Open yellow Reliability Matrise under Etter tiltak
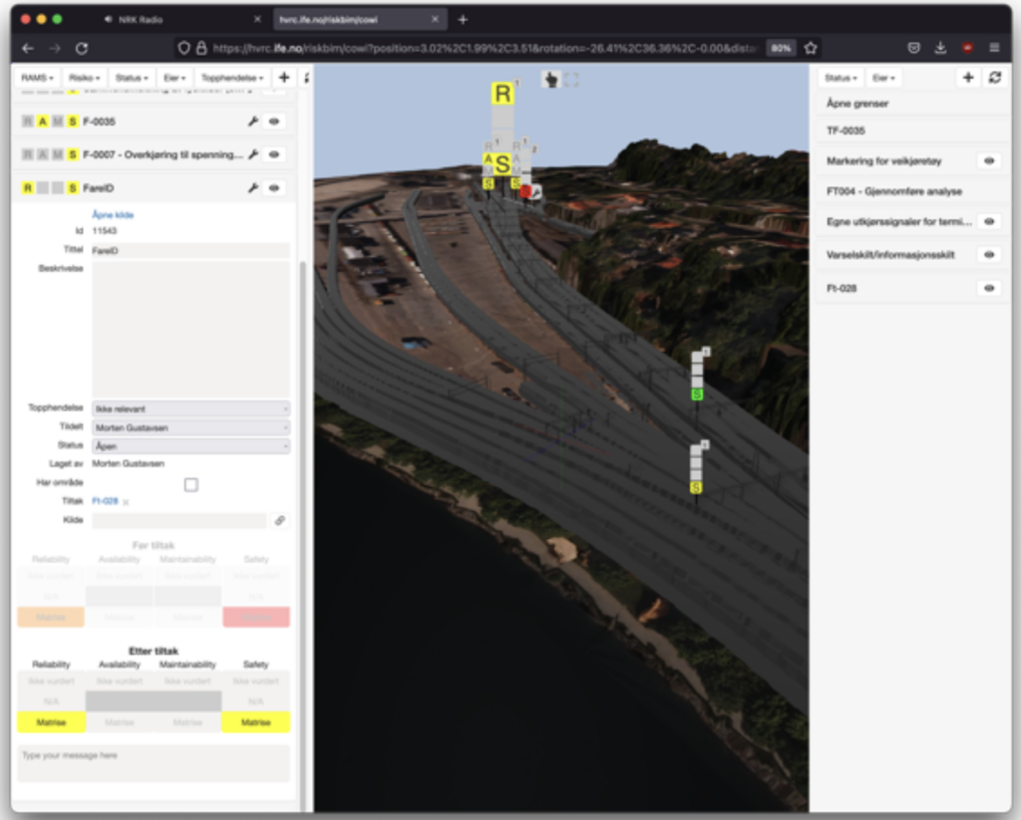This screenshot has height=820, width=1021. tap(51, 722)
